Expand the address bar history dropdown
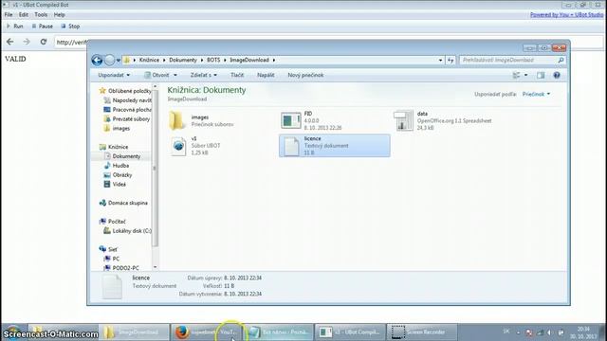 pyautogui.click(x=440, y=61)
